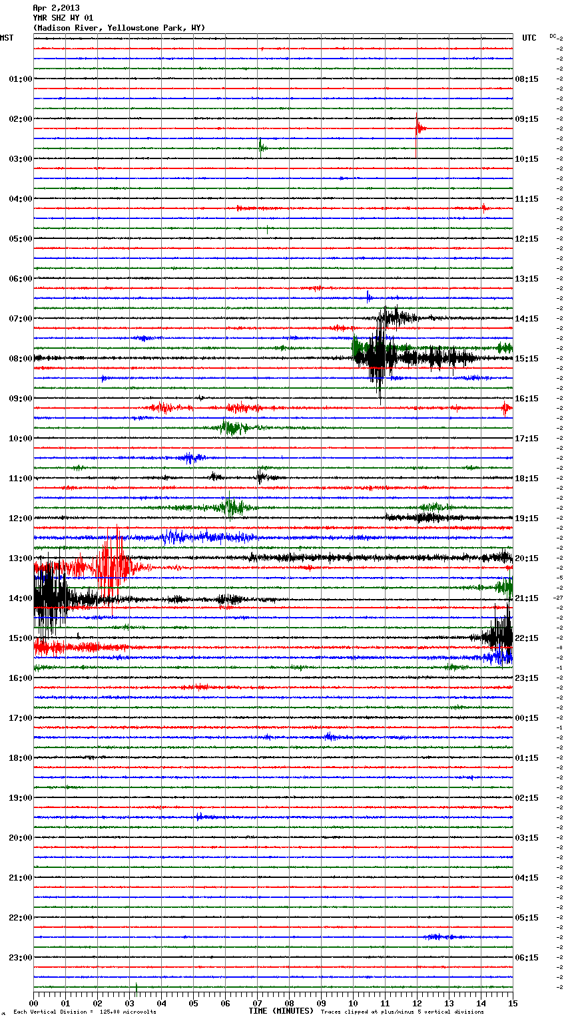
Task: Click the "12:15" UTC time label
Action: tap(527, 239)
